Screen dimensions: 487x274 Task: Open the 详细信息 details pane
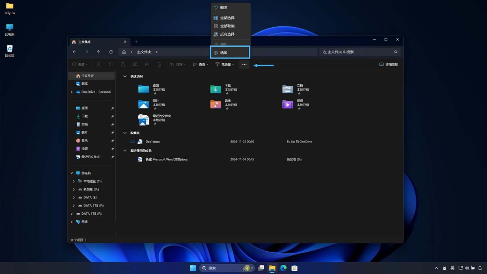pyautogui.click(x=388, y=64)
